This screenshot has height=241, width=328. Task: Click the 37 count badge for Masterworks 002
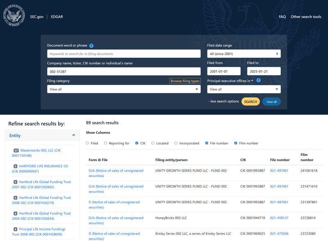(16, 150)
